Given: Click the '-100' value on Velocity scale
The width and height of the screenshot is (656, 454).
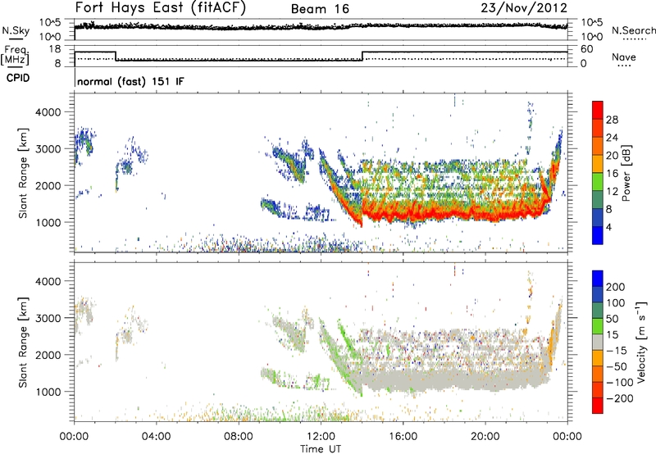Looking at the screenshot, I should 619,383.
